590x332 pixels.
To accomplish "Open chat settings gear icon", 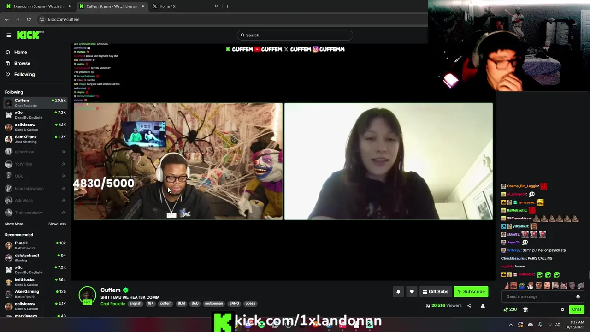I will pyautogui.click(x=562, y=309).
